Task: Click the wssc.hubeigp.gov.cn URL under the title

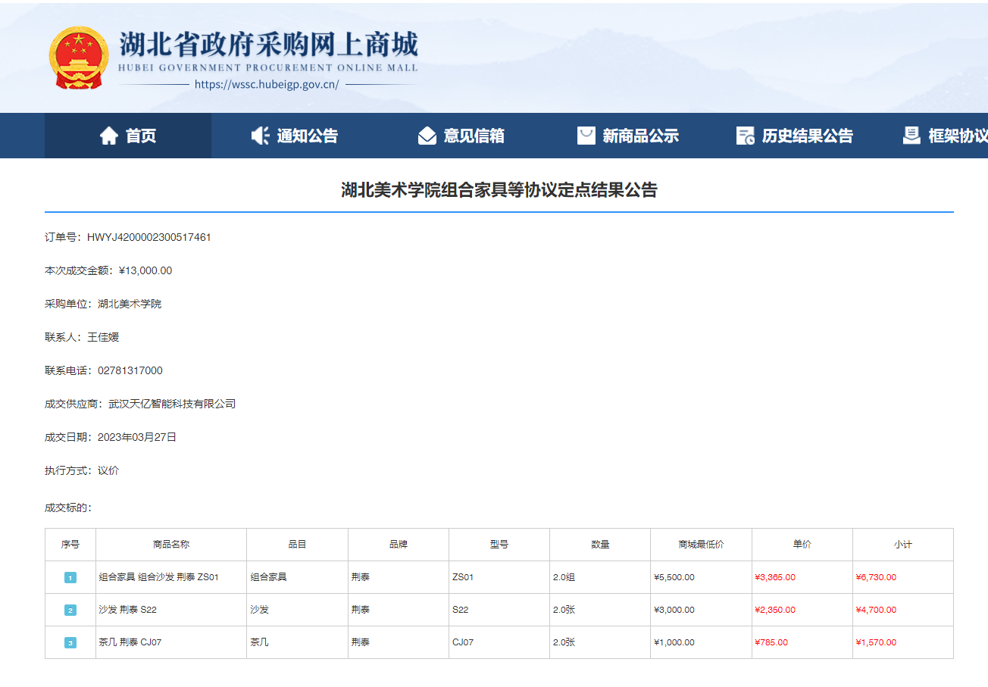Action: click(267, 85)
